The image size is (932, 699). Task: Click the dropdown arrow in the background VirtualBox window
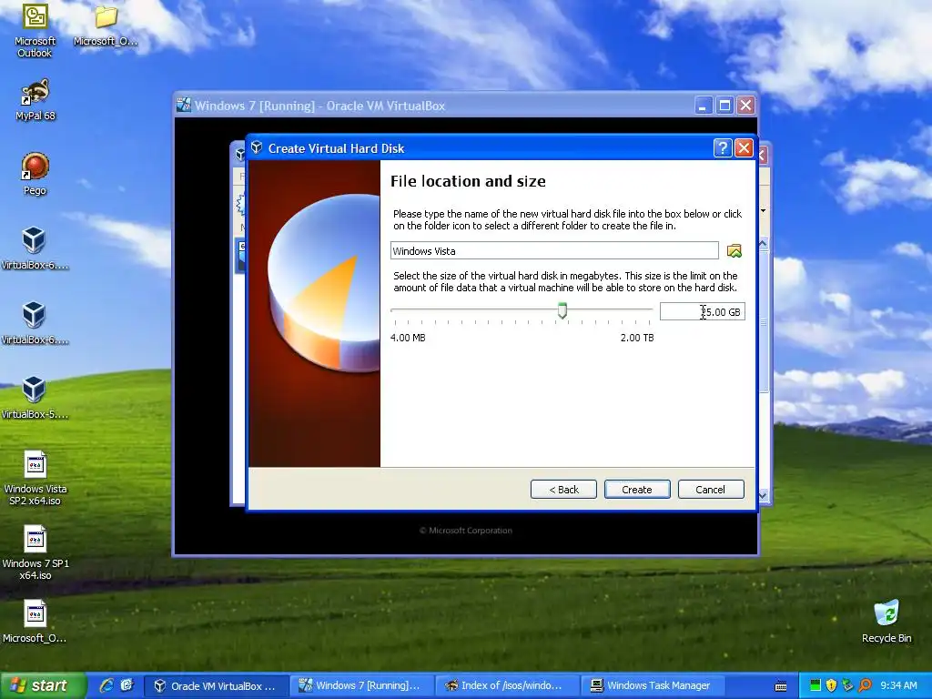[764, 210]
